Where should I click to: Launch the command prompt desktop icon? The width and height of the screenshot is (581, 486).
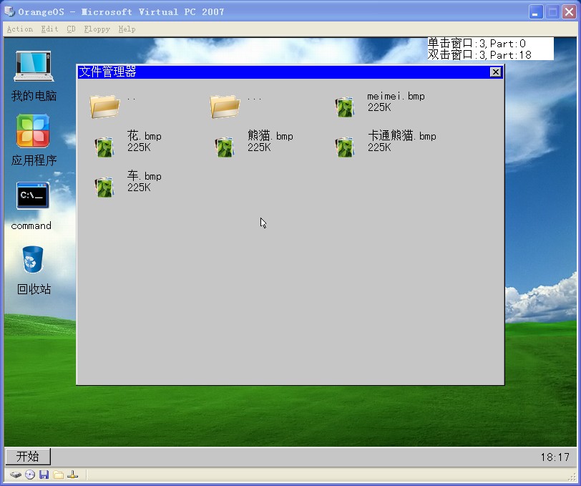point(33,195)
